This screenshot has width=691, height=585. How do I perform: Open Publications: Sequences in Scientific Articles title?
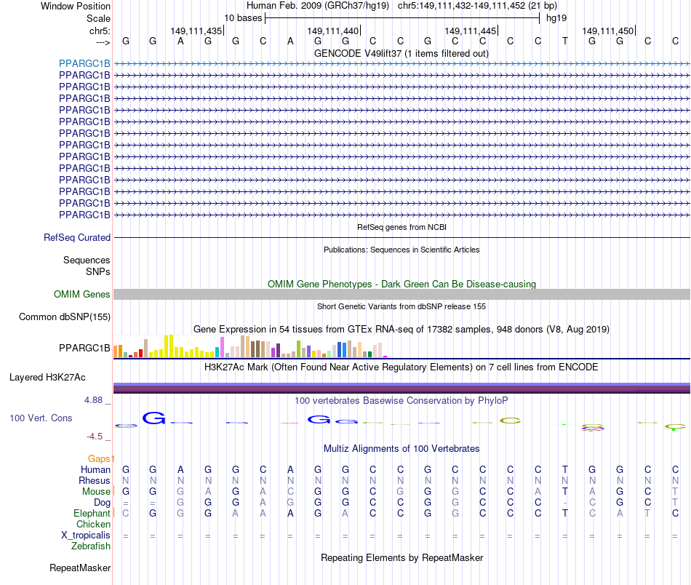pos(402,250)
